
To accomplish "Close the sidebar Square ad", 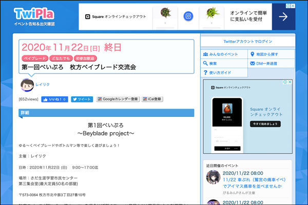I will (x=291, y=82).
